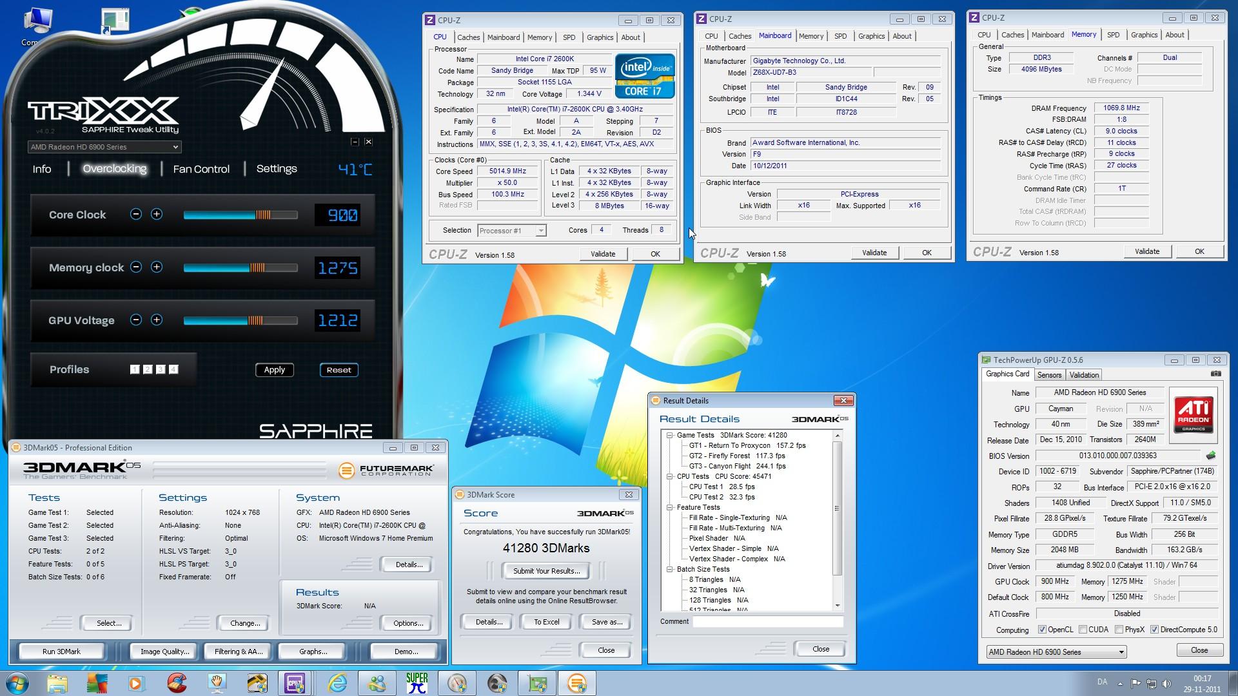Screen dimensions: 1238x696
Task: Switch to CPU-Z from the taskbar
Action: tap(295, 683)
